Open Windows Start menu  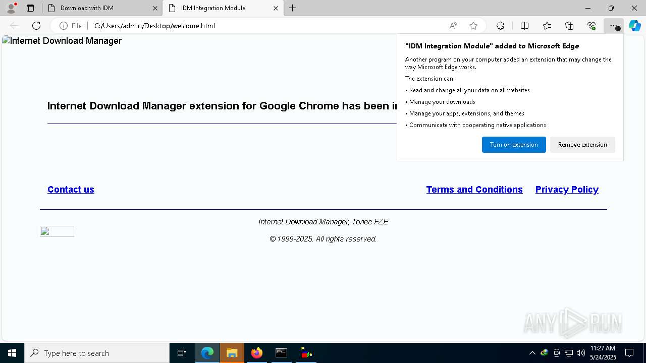(12, 353)
